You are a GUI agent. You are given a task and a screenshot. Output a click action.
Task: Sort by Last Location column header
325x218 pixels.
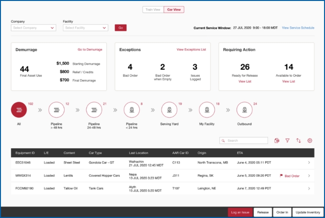point(138,153)
